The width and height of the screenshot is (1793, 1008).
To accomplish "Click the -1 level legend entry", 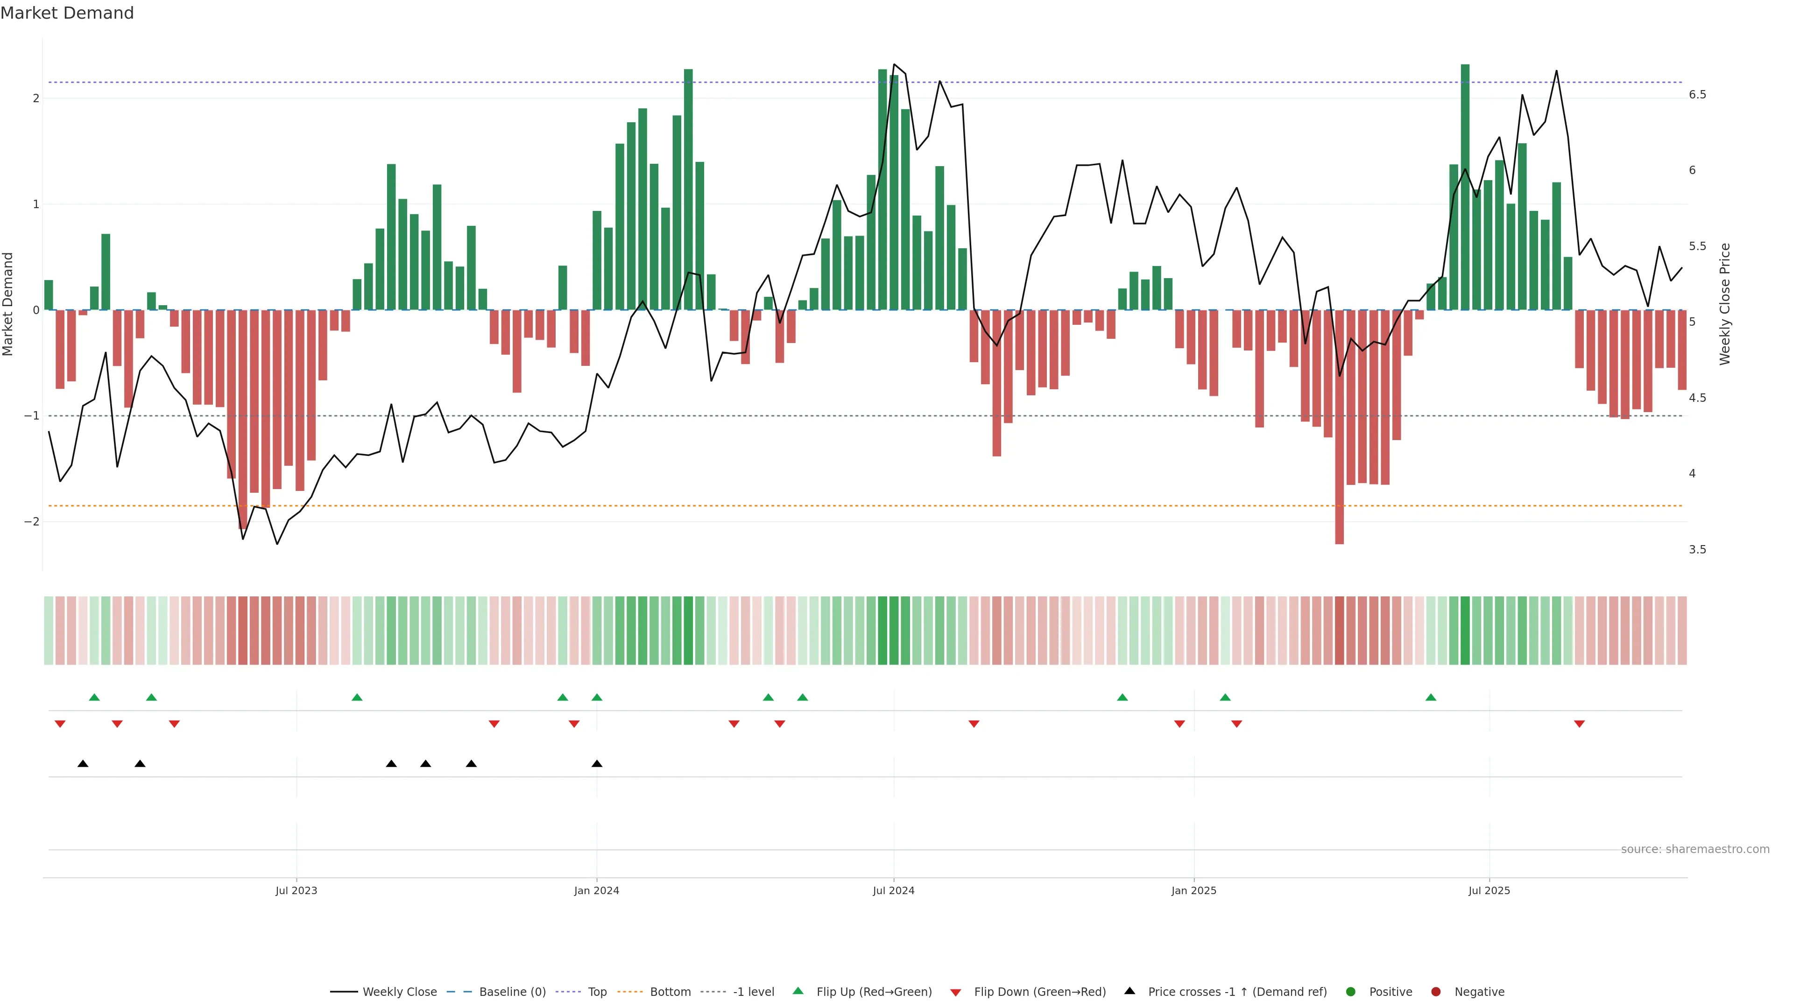I will pos(753,991).
